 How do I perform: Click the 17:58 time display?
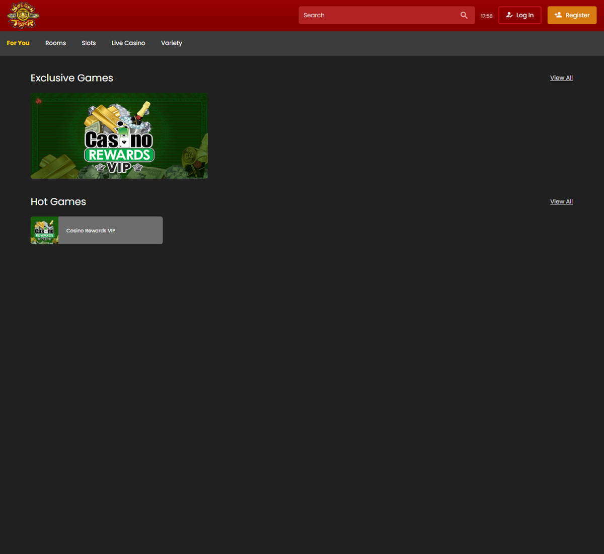click(486, 16)
